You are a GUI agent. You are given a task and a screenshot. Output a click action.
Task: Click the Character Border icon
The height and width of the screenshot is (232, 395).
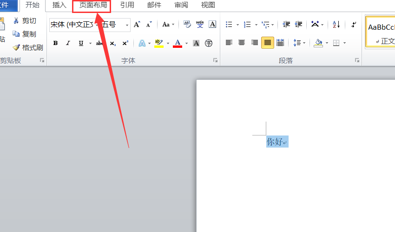tap(213, 25)
